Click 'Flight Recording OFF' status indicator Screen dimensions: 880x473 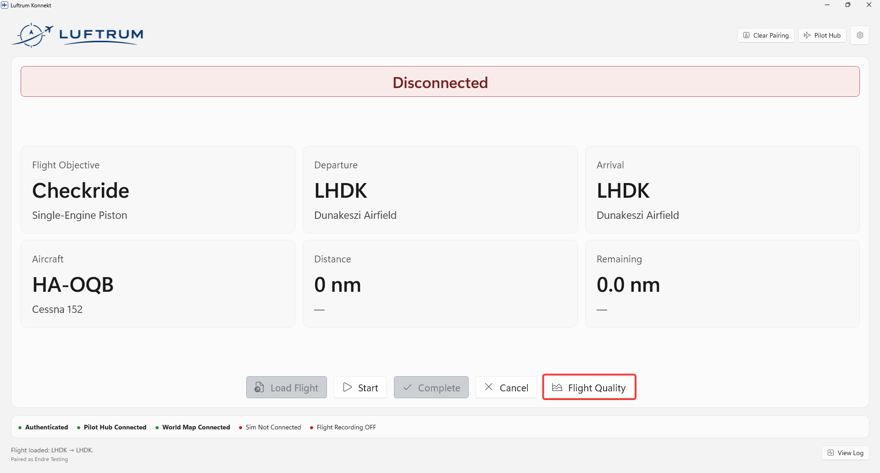point(343,427)
